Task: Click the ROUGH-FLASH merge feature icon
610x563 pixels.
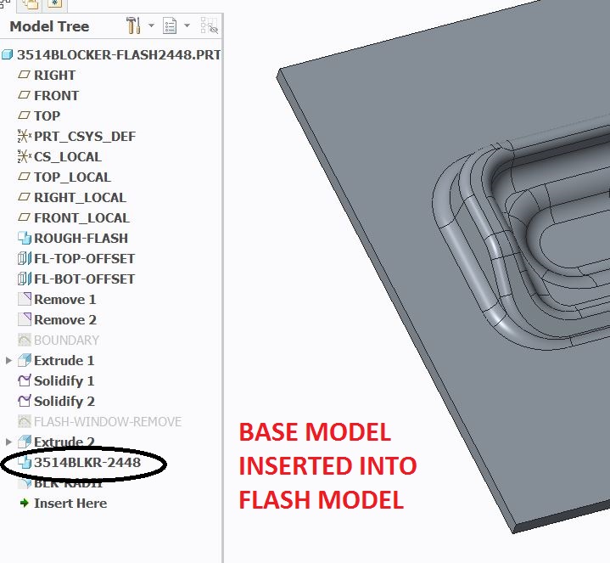Action: (x=25, y=238)
